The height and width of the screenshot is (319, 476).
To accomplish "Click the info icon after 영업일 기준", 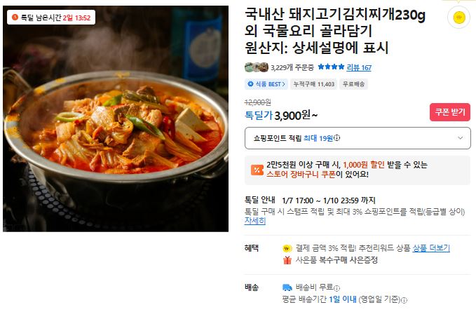I will click(404, 301).
